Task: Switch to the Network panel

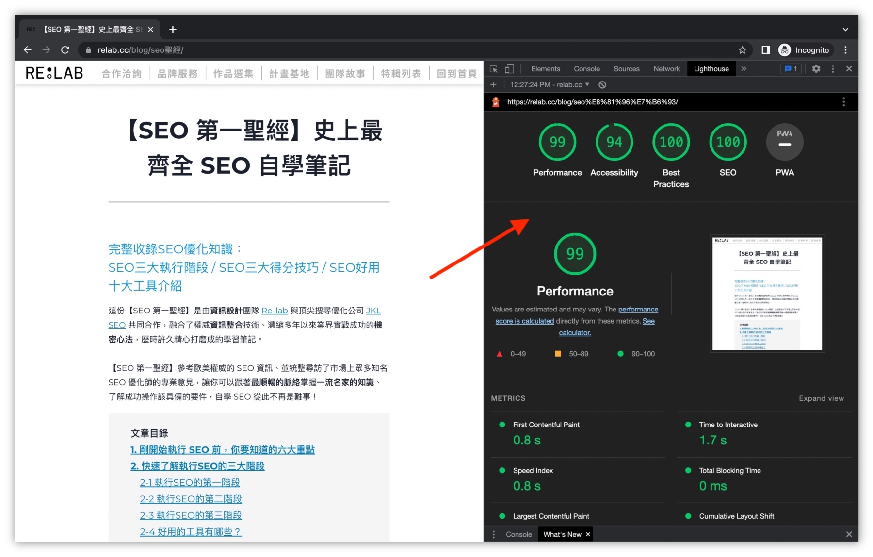Action: 666,69
